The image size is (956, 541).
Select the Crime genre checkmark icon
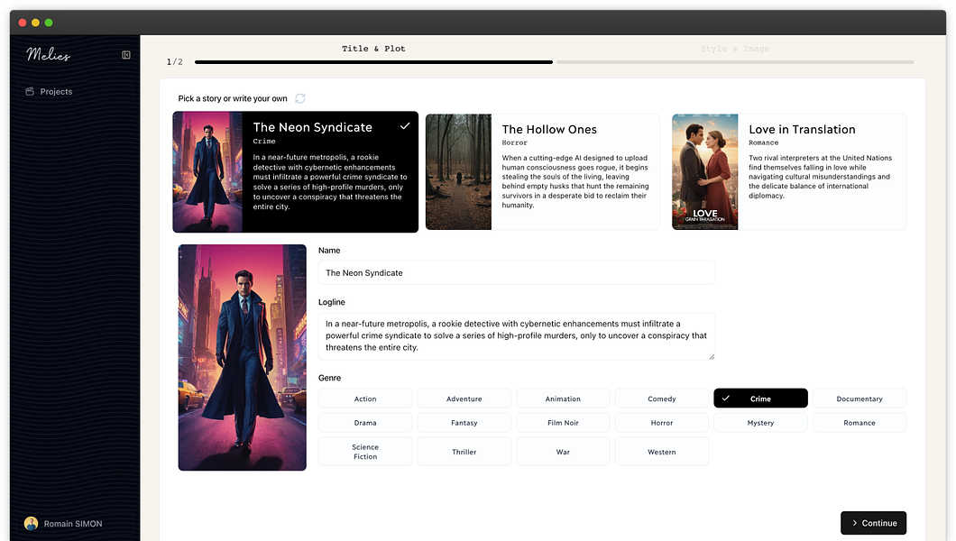pos(725,399)
